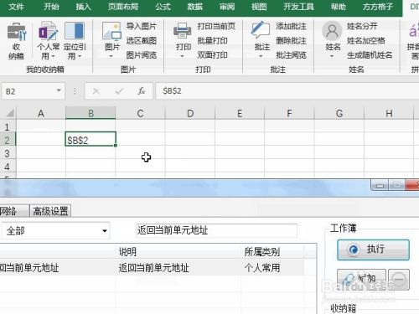Click 删除批注
The image size is (419, 314).
coord(291,41)
